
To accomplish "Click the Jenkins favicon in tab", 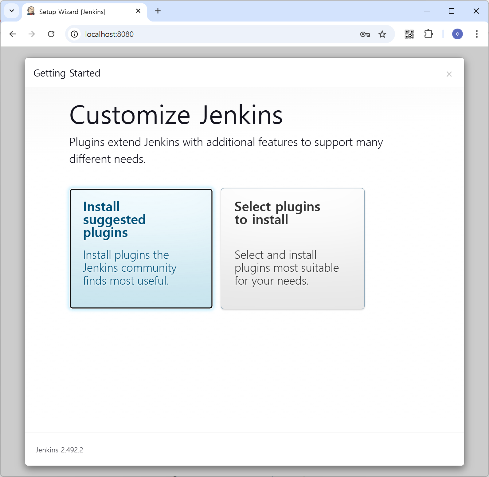I will (x=31, y=11).
